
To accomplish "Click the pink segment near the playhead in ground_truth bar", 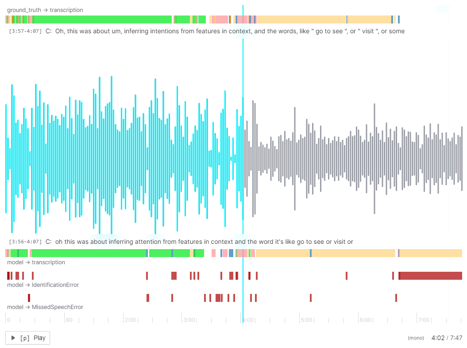I will [x=240, y=20].
